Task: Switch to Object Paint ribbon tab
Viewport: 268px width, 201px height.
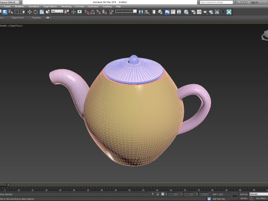Action: pyautogui.click(x=18, y=18)
